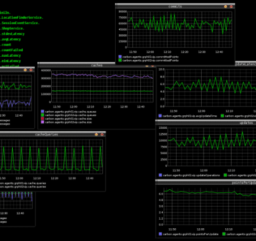The image size is (256, 241).
Task: Close the commits graph window with red icon
Action: [x=231, y=7]
